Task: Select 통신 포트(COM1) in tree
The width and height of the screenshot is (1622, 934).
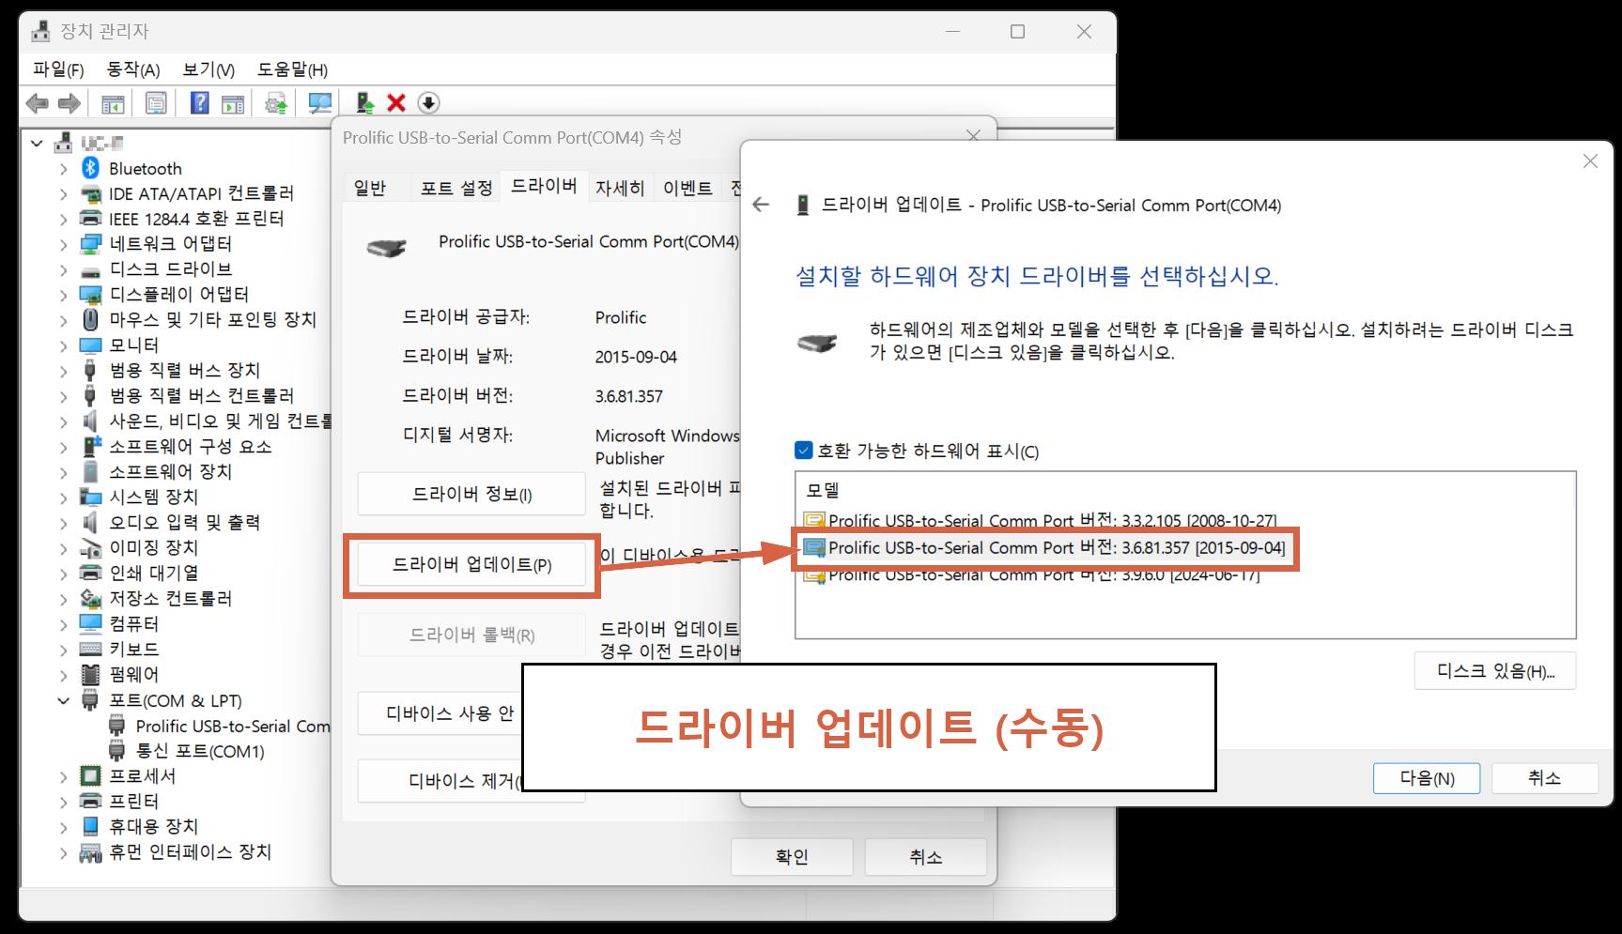Action: coord(200,751)
